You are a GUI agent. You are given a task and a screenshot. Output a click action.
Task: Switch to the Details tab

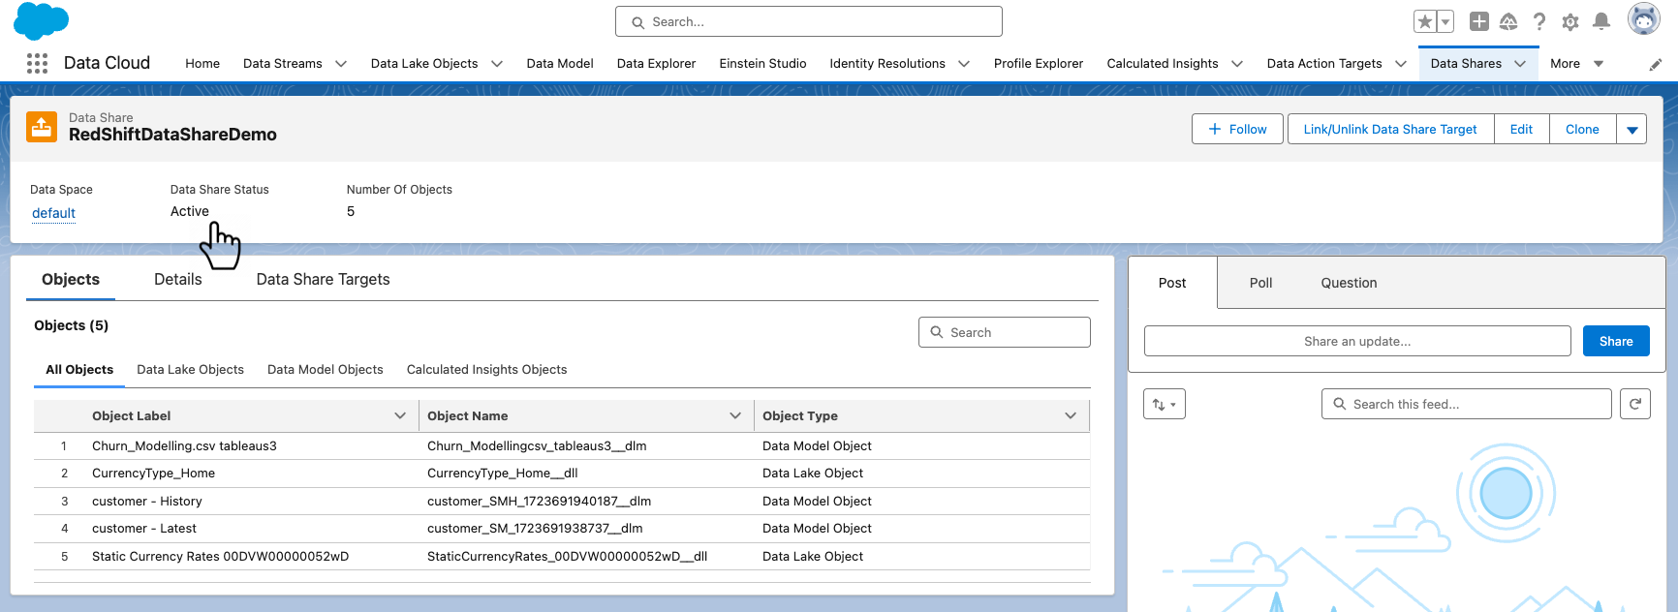(178, 279)
